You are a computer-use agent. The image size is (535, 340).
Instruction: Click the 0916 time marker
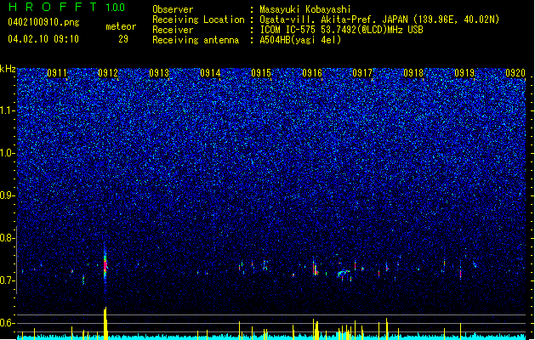coord(312,73)
